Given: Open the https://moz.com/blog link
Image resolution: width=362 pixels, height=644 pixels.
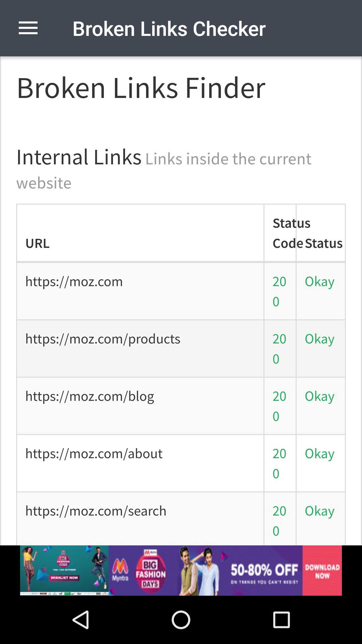Looking at the screenshot, I should click(90, 396).
